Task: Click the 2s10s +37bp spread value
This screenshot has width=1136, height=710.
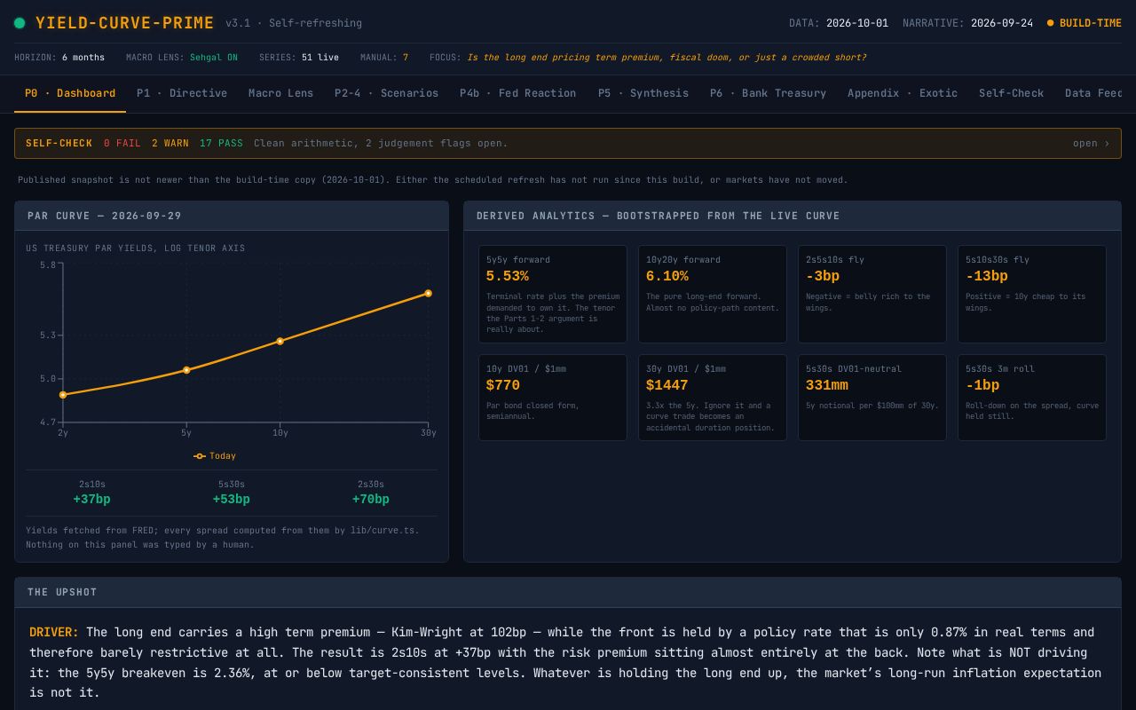Action: tap(92, 500)
